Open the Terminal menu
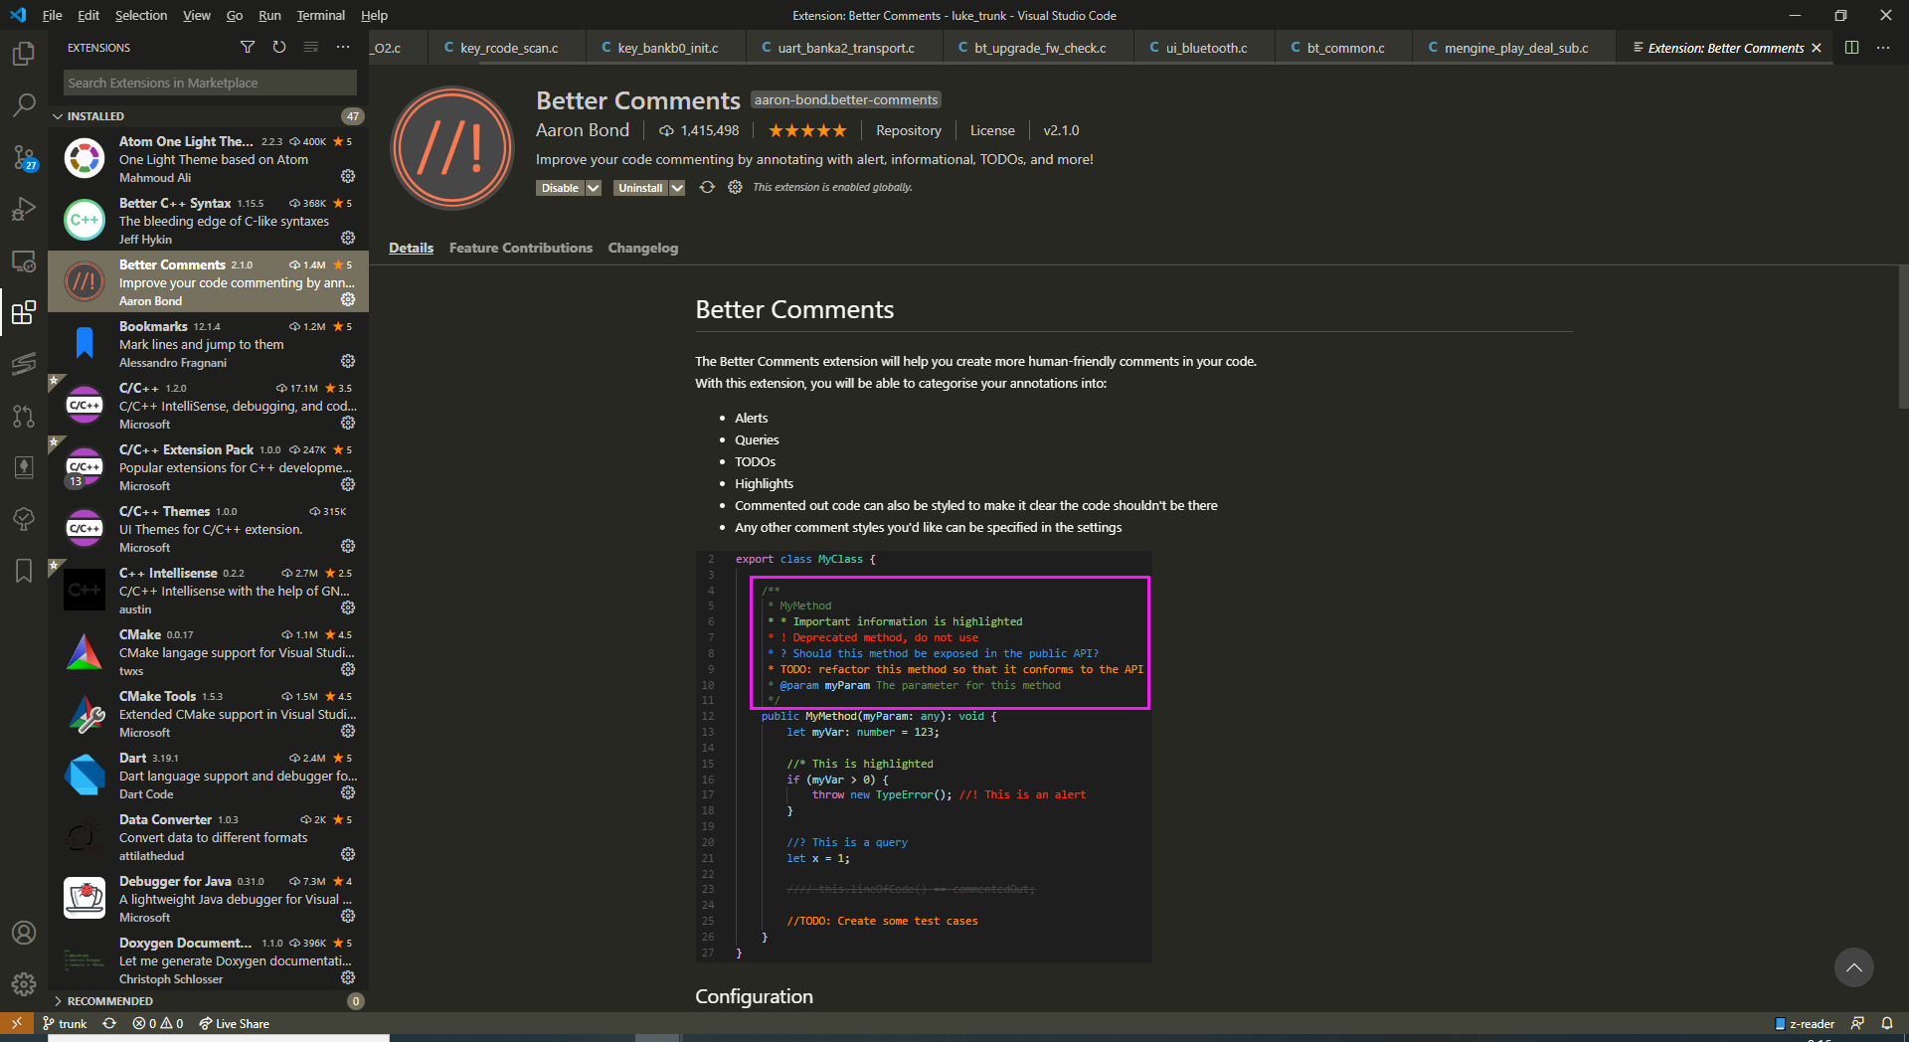 (x=320, y=15)
